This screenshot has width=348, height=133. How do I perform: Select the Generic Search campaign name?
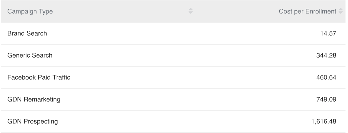pyautogui.click(x=30, y=55)
